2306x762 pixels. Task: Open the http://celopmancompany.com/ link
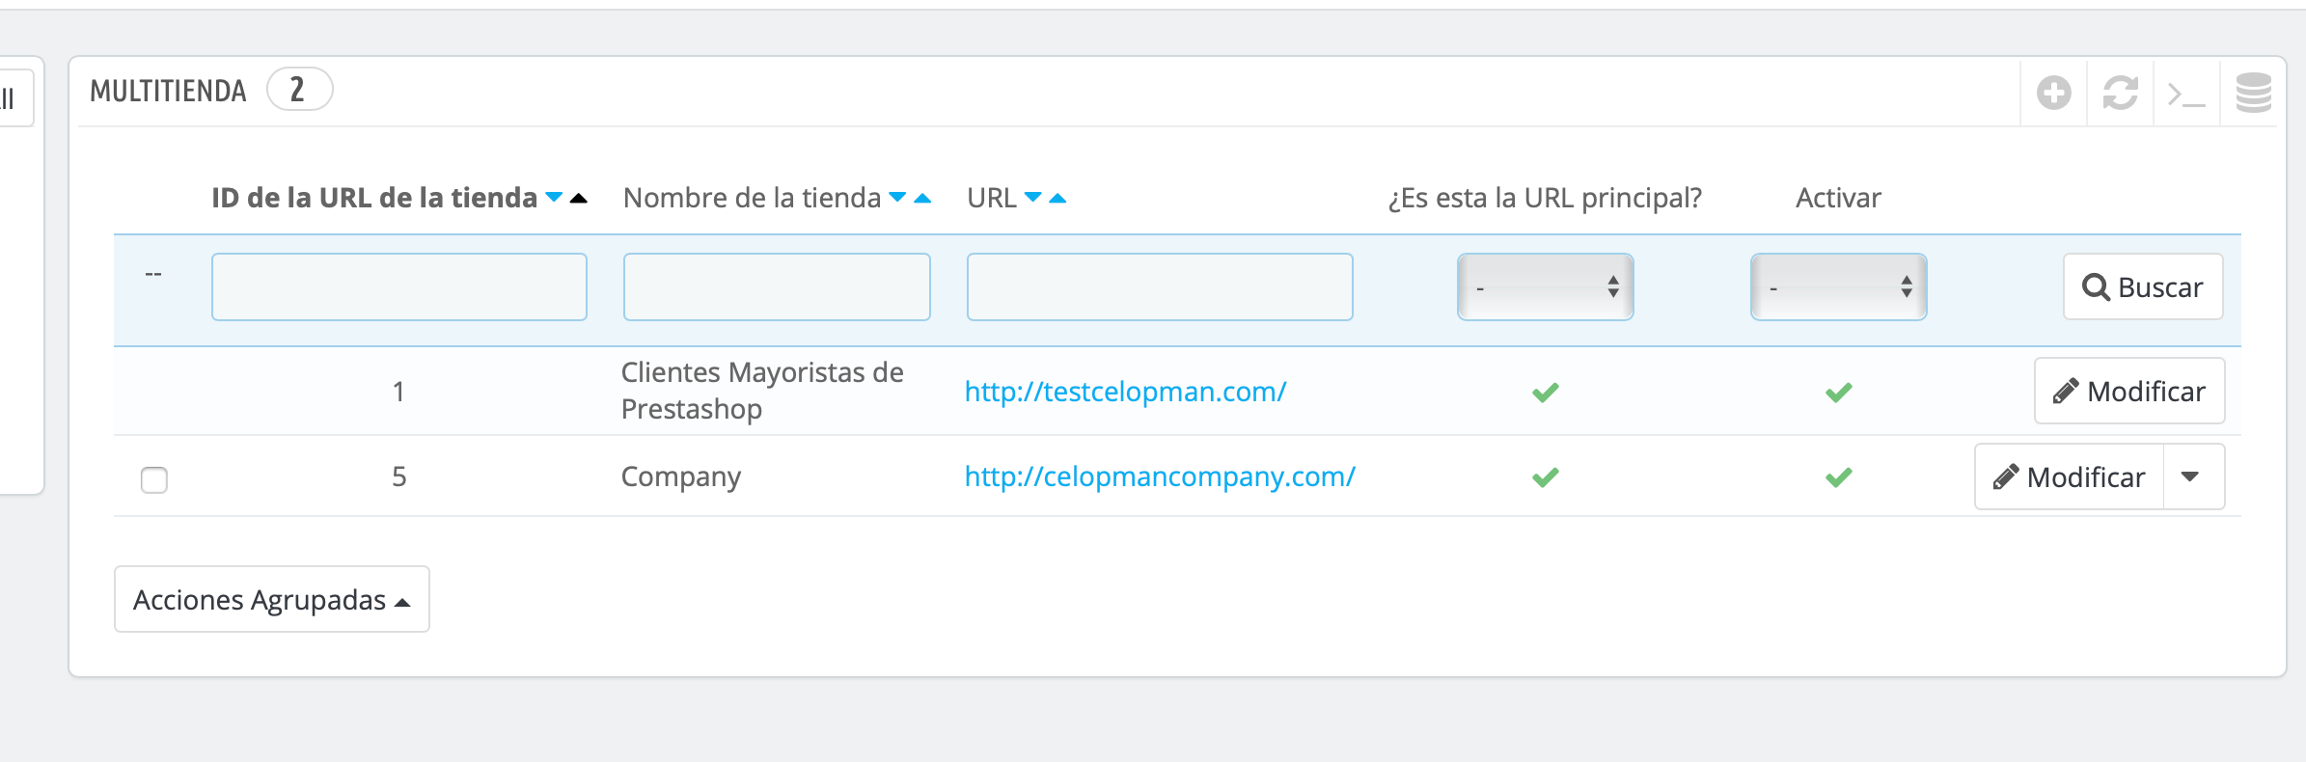pos(1160,476)
